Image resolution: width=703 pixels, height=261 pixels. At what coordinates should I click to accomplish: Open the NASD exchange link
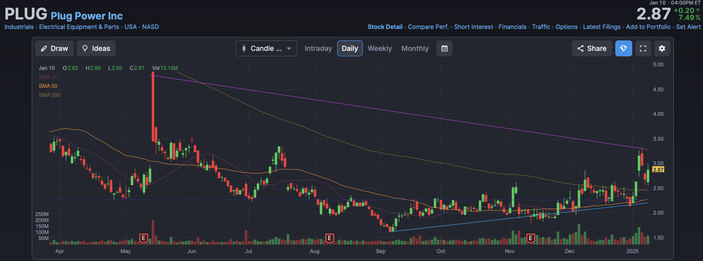(x=150, y=27)
